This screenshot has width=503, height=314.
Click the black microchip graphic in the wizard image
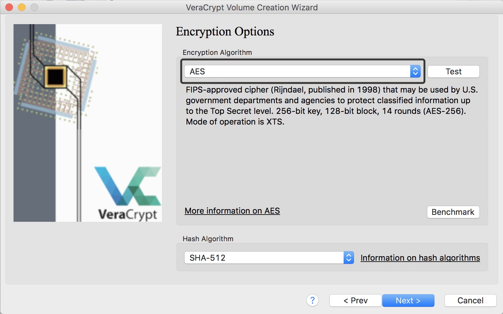pyautogui.click(x=55, y=76)
